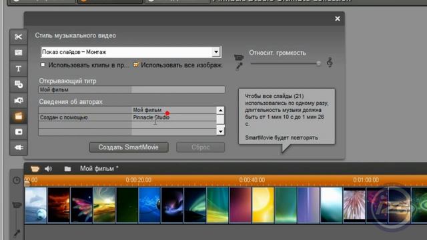Screen dimensions: 427x240
Task: Click the camcorder icon beside relative volume
Action: 239,57
